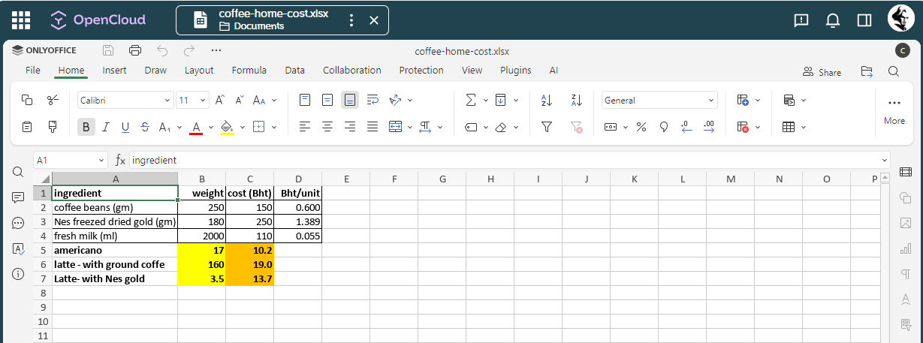The image size is (923, 343).
Task: Click the More button in the ribbon
Action: point(894,110)
